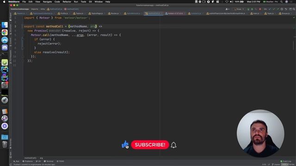Open the View menu
Viewport: 296px width, 166px height.
(x=37, y=2)
